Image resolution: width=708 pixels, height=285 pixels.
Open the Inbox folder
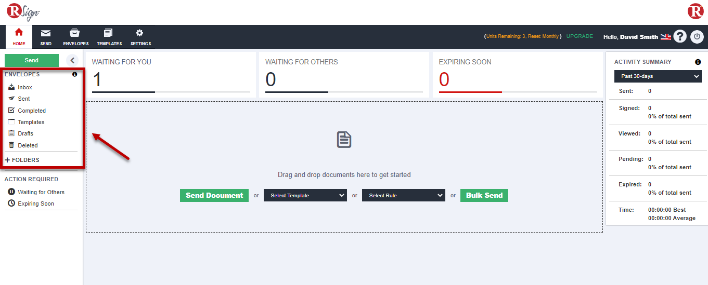(25, 87)
